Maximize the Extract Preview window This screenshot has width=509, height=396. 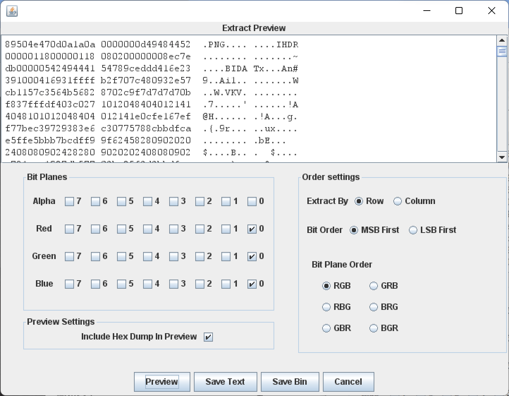[x=459, y=11]
